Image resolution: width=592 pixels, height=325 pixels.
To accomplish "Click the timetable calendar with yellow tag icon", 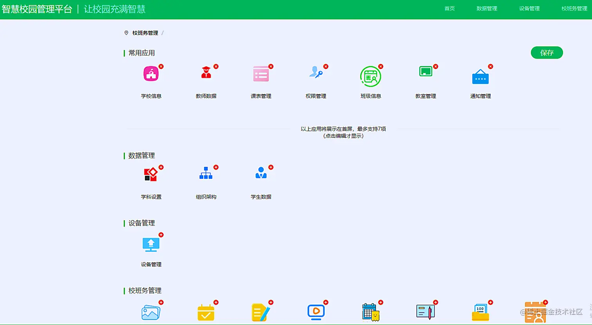I will (371, 312).
